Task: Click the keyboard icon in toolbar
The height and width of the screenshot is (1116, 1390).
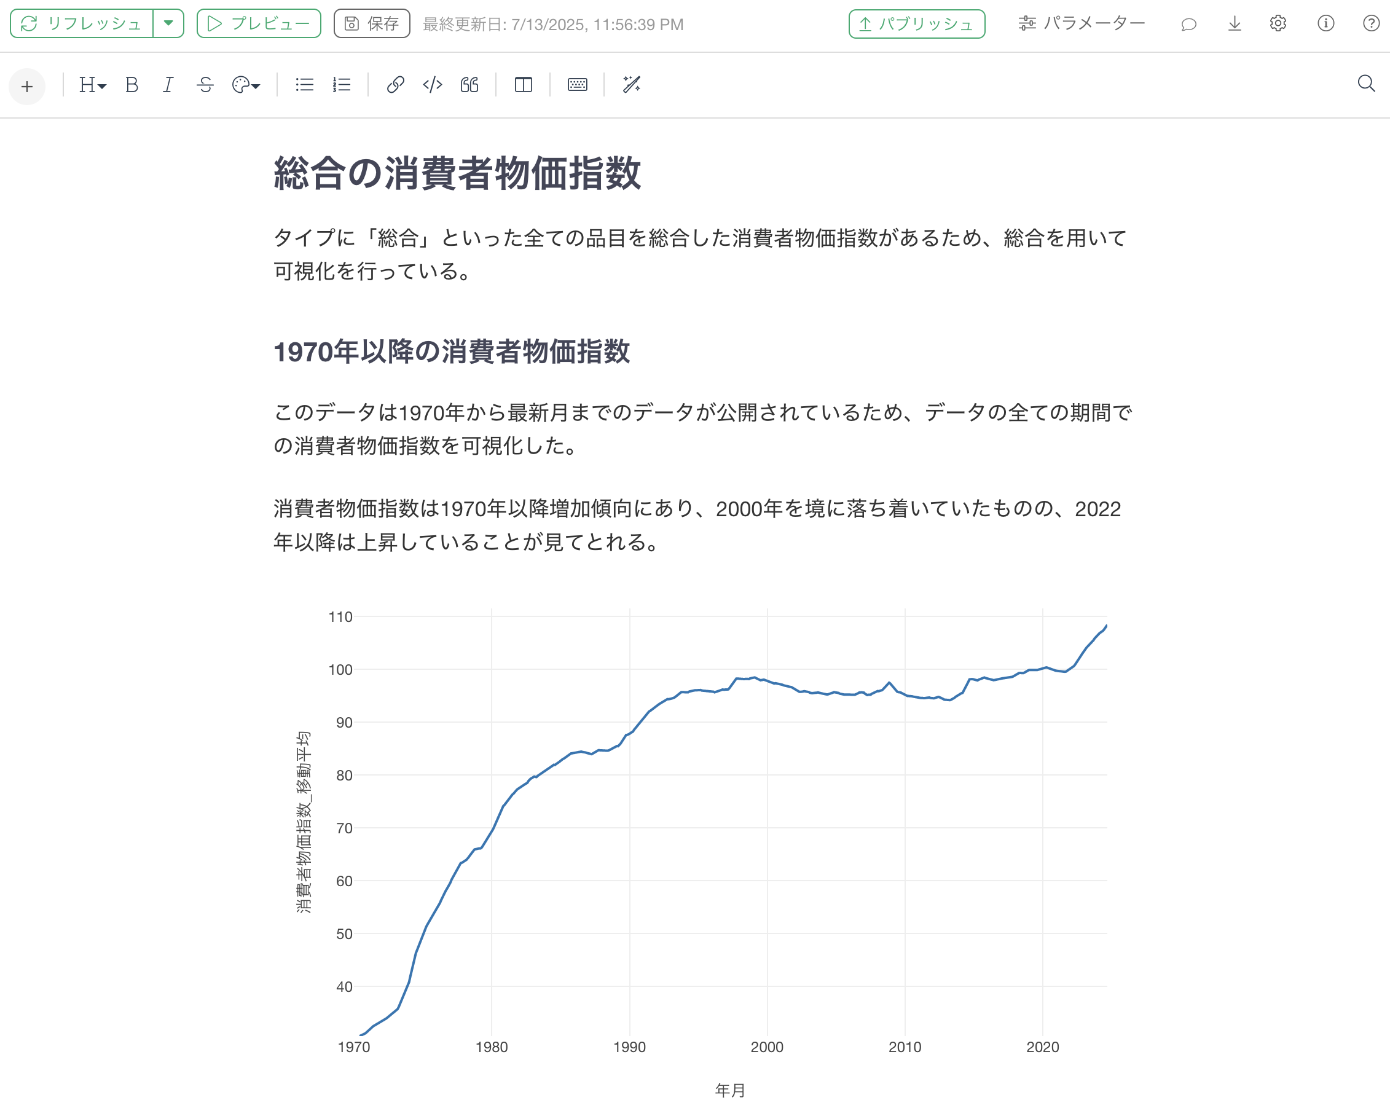Action: (x=577, y=85)
